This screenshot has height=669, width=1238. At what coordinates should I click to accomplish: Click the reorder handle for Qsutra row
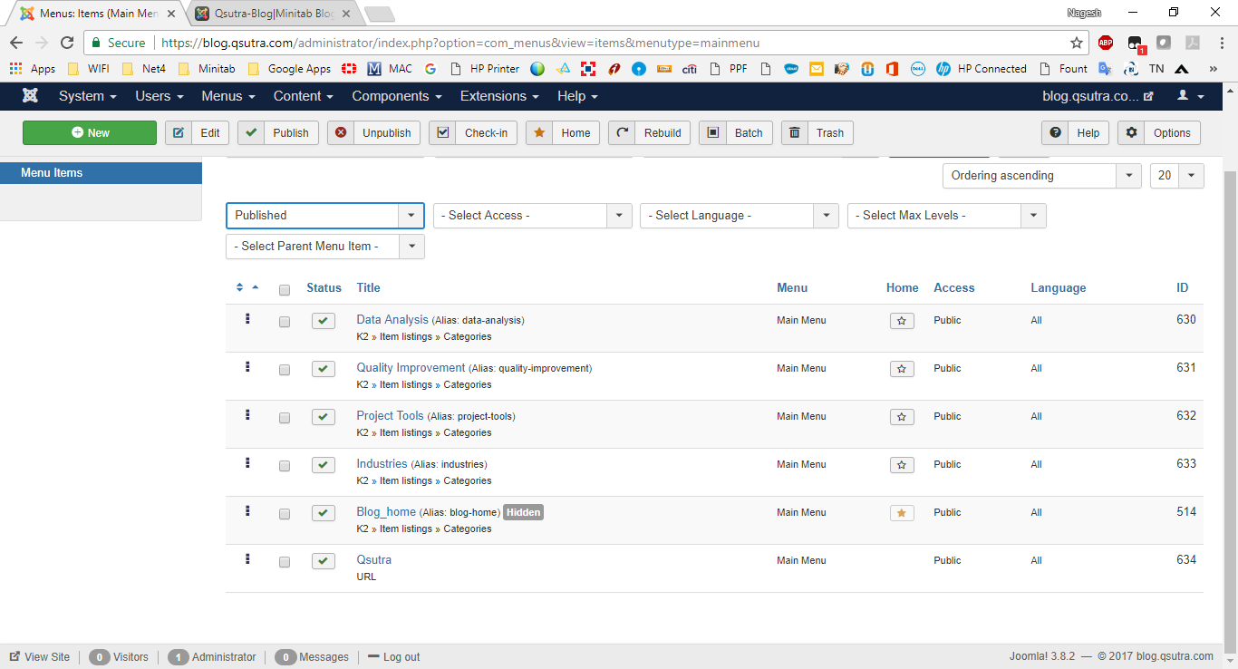point(247,559)
